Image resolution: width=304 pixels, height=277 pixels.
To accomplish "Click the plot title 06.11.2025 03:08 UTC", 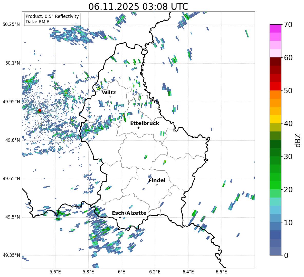I will [138, 7].
